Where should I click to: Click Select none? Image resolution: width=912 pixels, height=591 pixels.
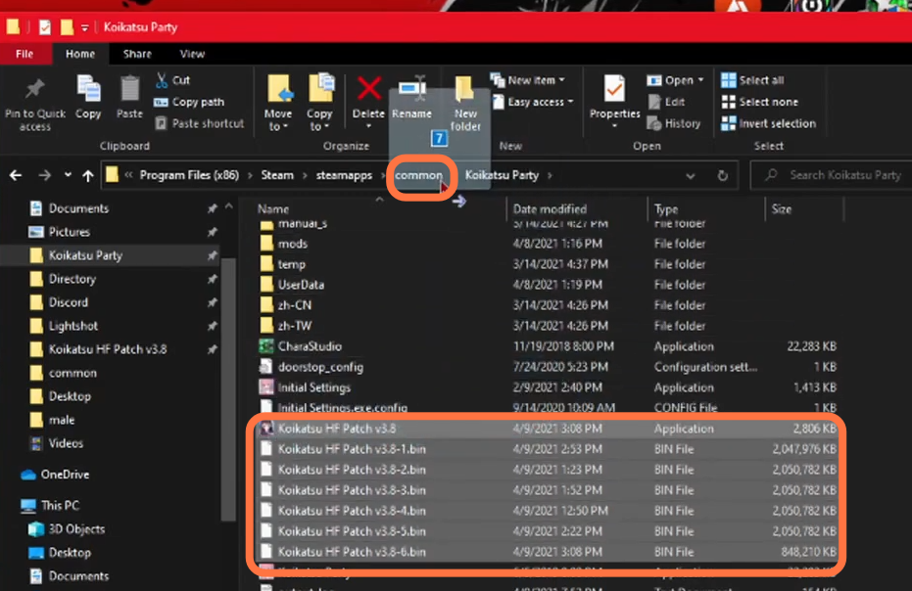click(x=759, y=102)
